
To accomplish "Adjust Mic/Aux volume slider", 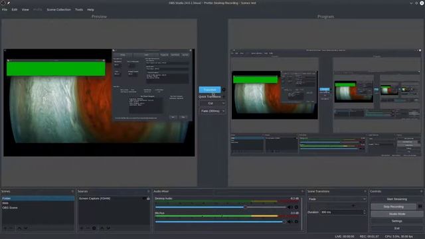I will click(x=220, y=222).
